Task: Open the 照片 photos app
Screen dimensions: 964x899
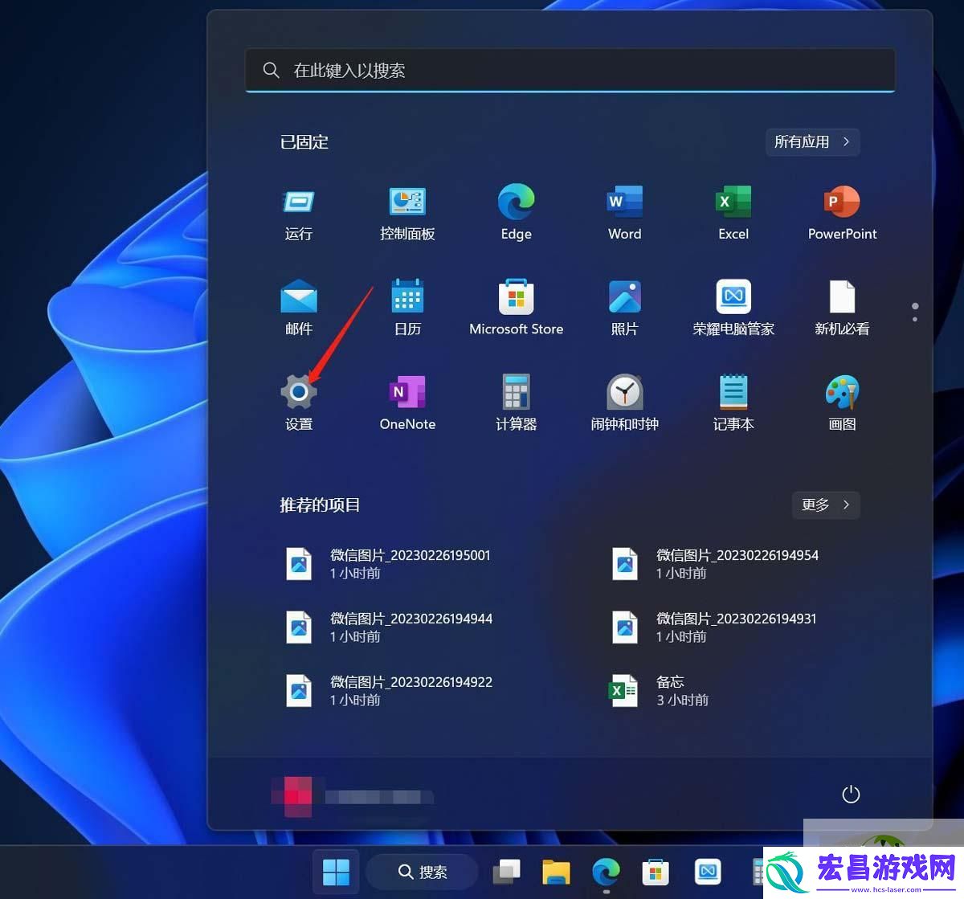Action: point(624,308)
